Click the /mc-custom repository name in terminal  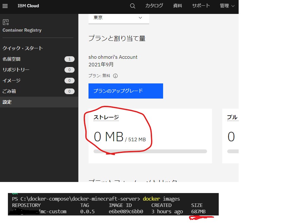(x=53, y=212)
